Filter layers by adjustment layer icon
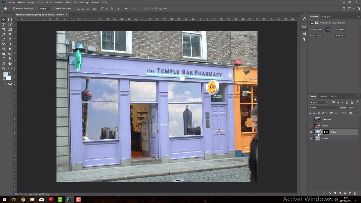Viewport: 361px width, 203px height. pos(338,103)
